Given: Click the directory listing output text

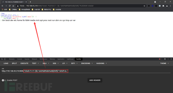Looking at the screenshot, I should 39,20.
